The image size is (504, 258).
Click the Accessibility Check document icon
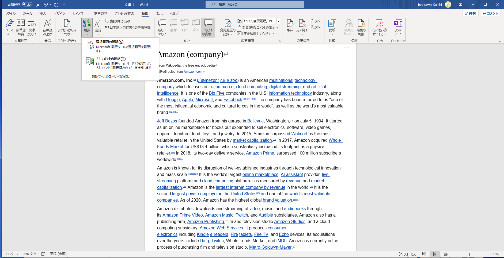pyautogui.click(x=67, y=23)
